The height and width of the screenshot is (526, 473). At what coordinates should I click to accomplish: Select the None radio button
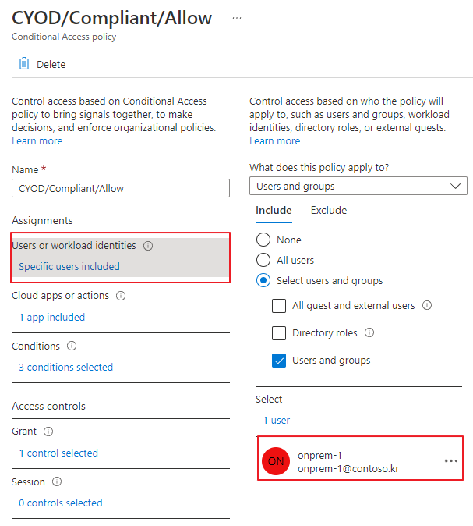tap(263, 240)
